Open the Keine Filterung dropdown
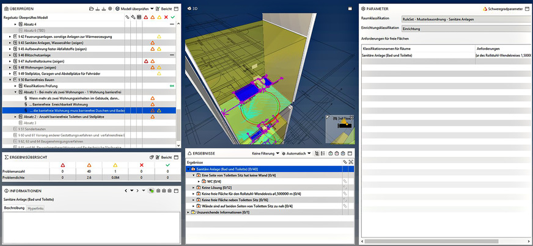This screenshot has height=246, width=533. (266, 153)
